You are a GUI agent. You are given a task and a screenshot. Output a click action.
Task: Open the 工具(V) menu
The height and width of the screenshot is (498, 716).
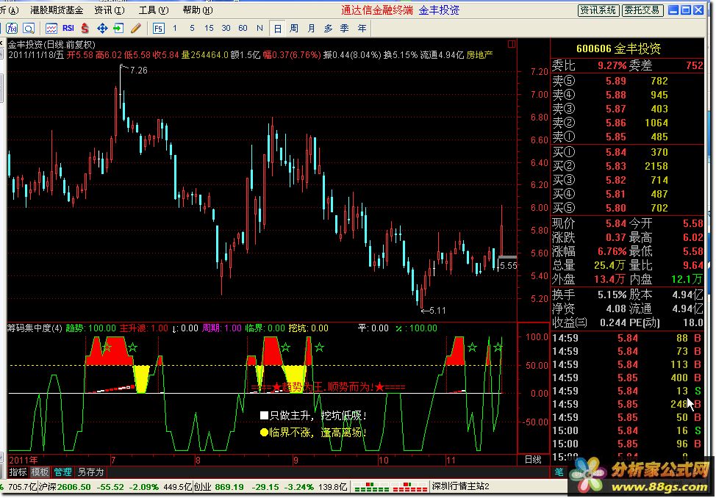coord(154,10)
